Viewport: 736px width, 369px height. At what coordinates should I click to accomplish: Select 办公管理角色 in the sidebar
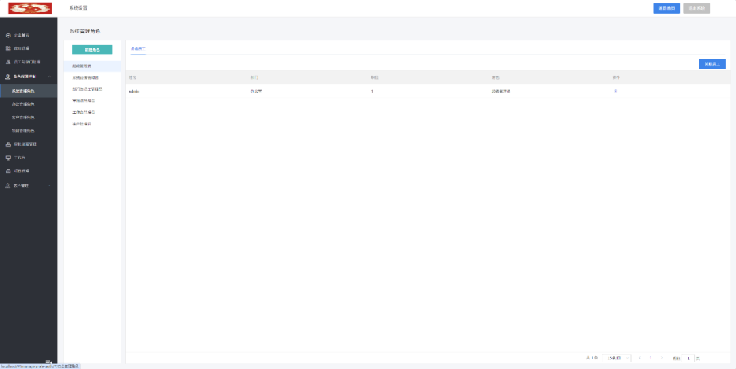[x=29, y=104]
